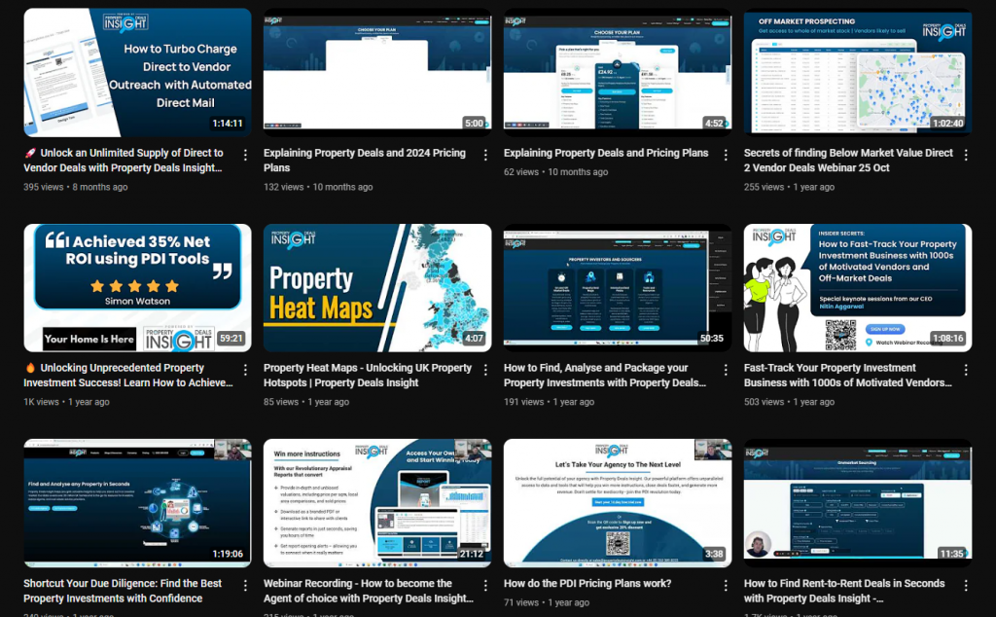This screenshot has height=617, width=996.
Task: Open title Shortcut Your Due Diligence
Action: click(123, 591)
